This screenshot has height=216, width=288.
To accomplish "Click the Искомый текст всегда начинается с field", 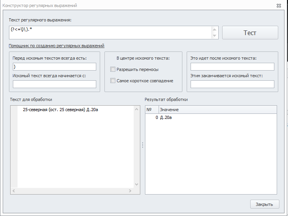I will point(55,84).
